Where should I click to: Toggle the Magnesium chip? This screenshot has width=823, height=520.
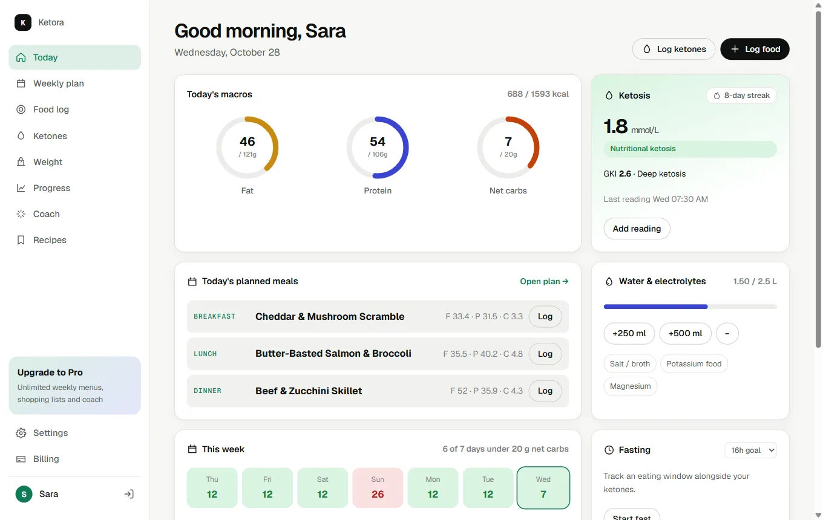tap(631, 386)
